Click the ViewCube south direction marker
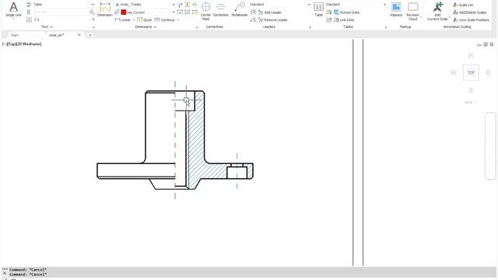The image size is (498, 280). pyautogui.click(x=471, y=90)
